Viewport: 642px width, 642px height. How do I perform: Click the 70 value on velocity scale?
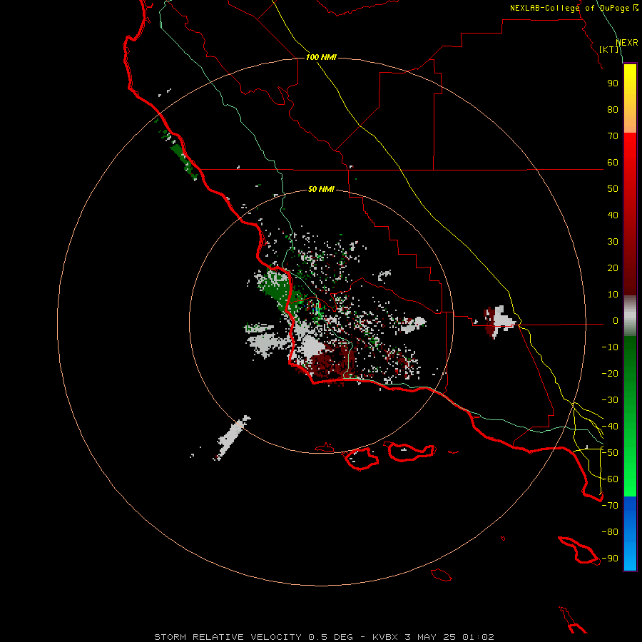point(613,136)
